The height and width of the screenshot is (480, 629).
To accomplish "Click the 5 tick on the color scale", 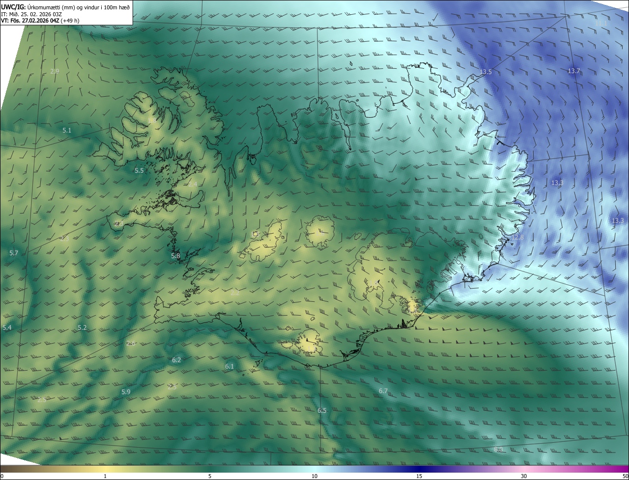I will coord(210,476).
